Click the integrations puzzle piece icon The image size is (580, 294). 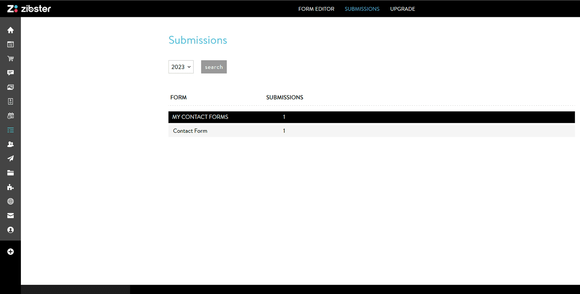point(10,187)
